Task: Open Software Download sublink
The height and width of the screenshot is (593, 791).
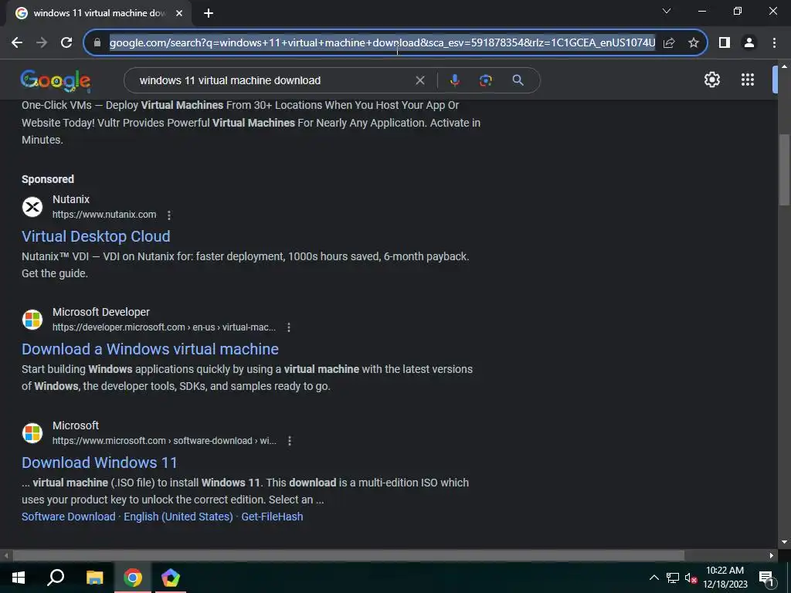Action: pos(69,517)
